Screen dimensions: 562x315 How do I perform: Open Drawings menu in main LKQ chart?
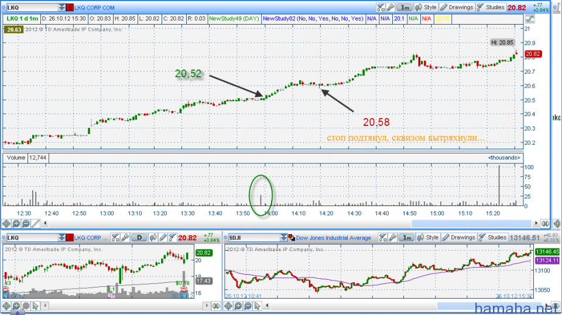[457, 7]
